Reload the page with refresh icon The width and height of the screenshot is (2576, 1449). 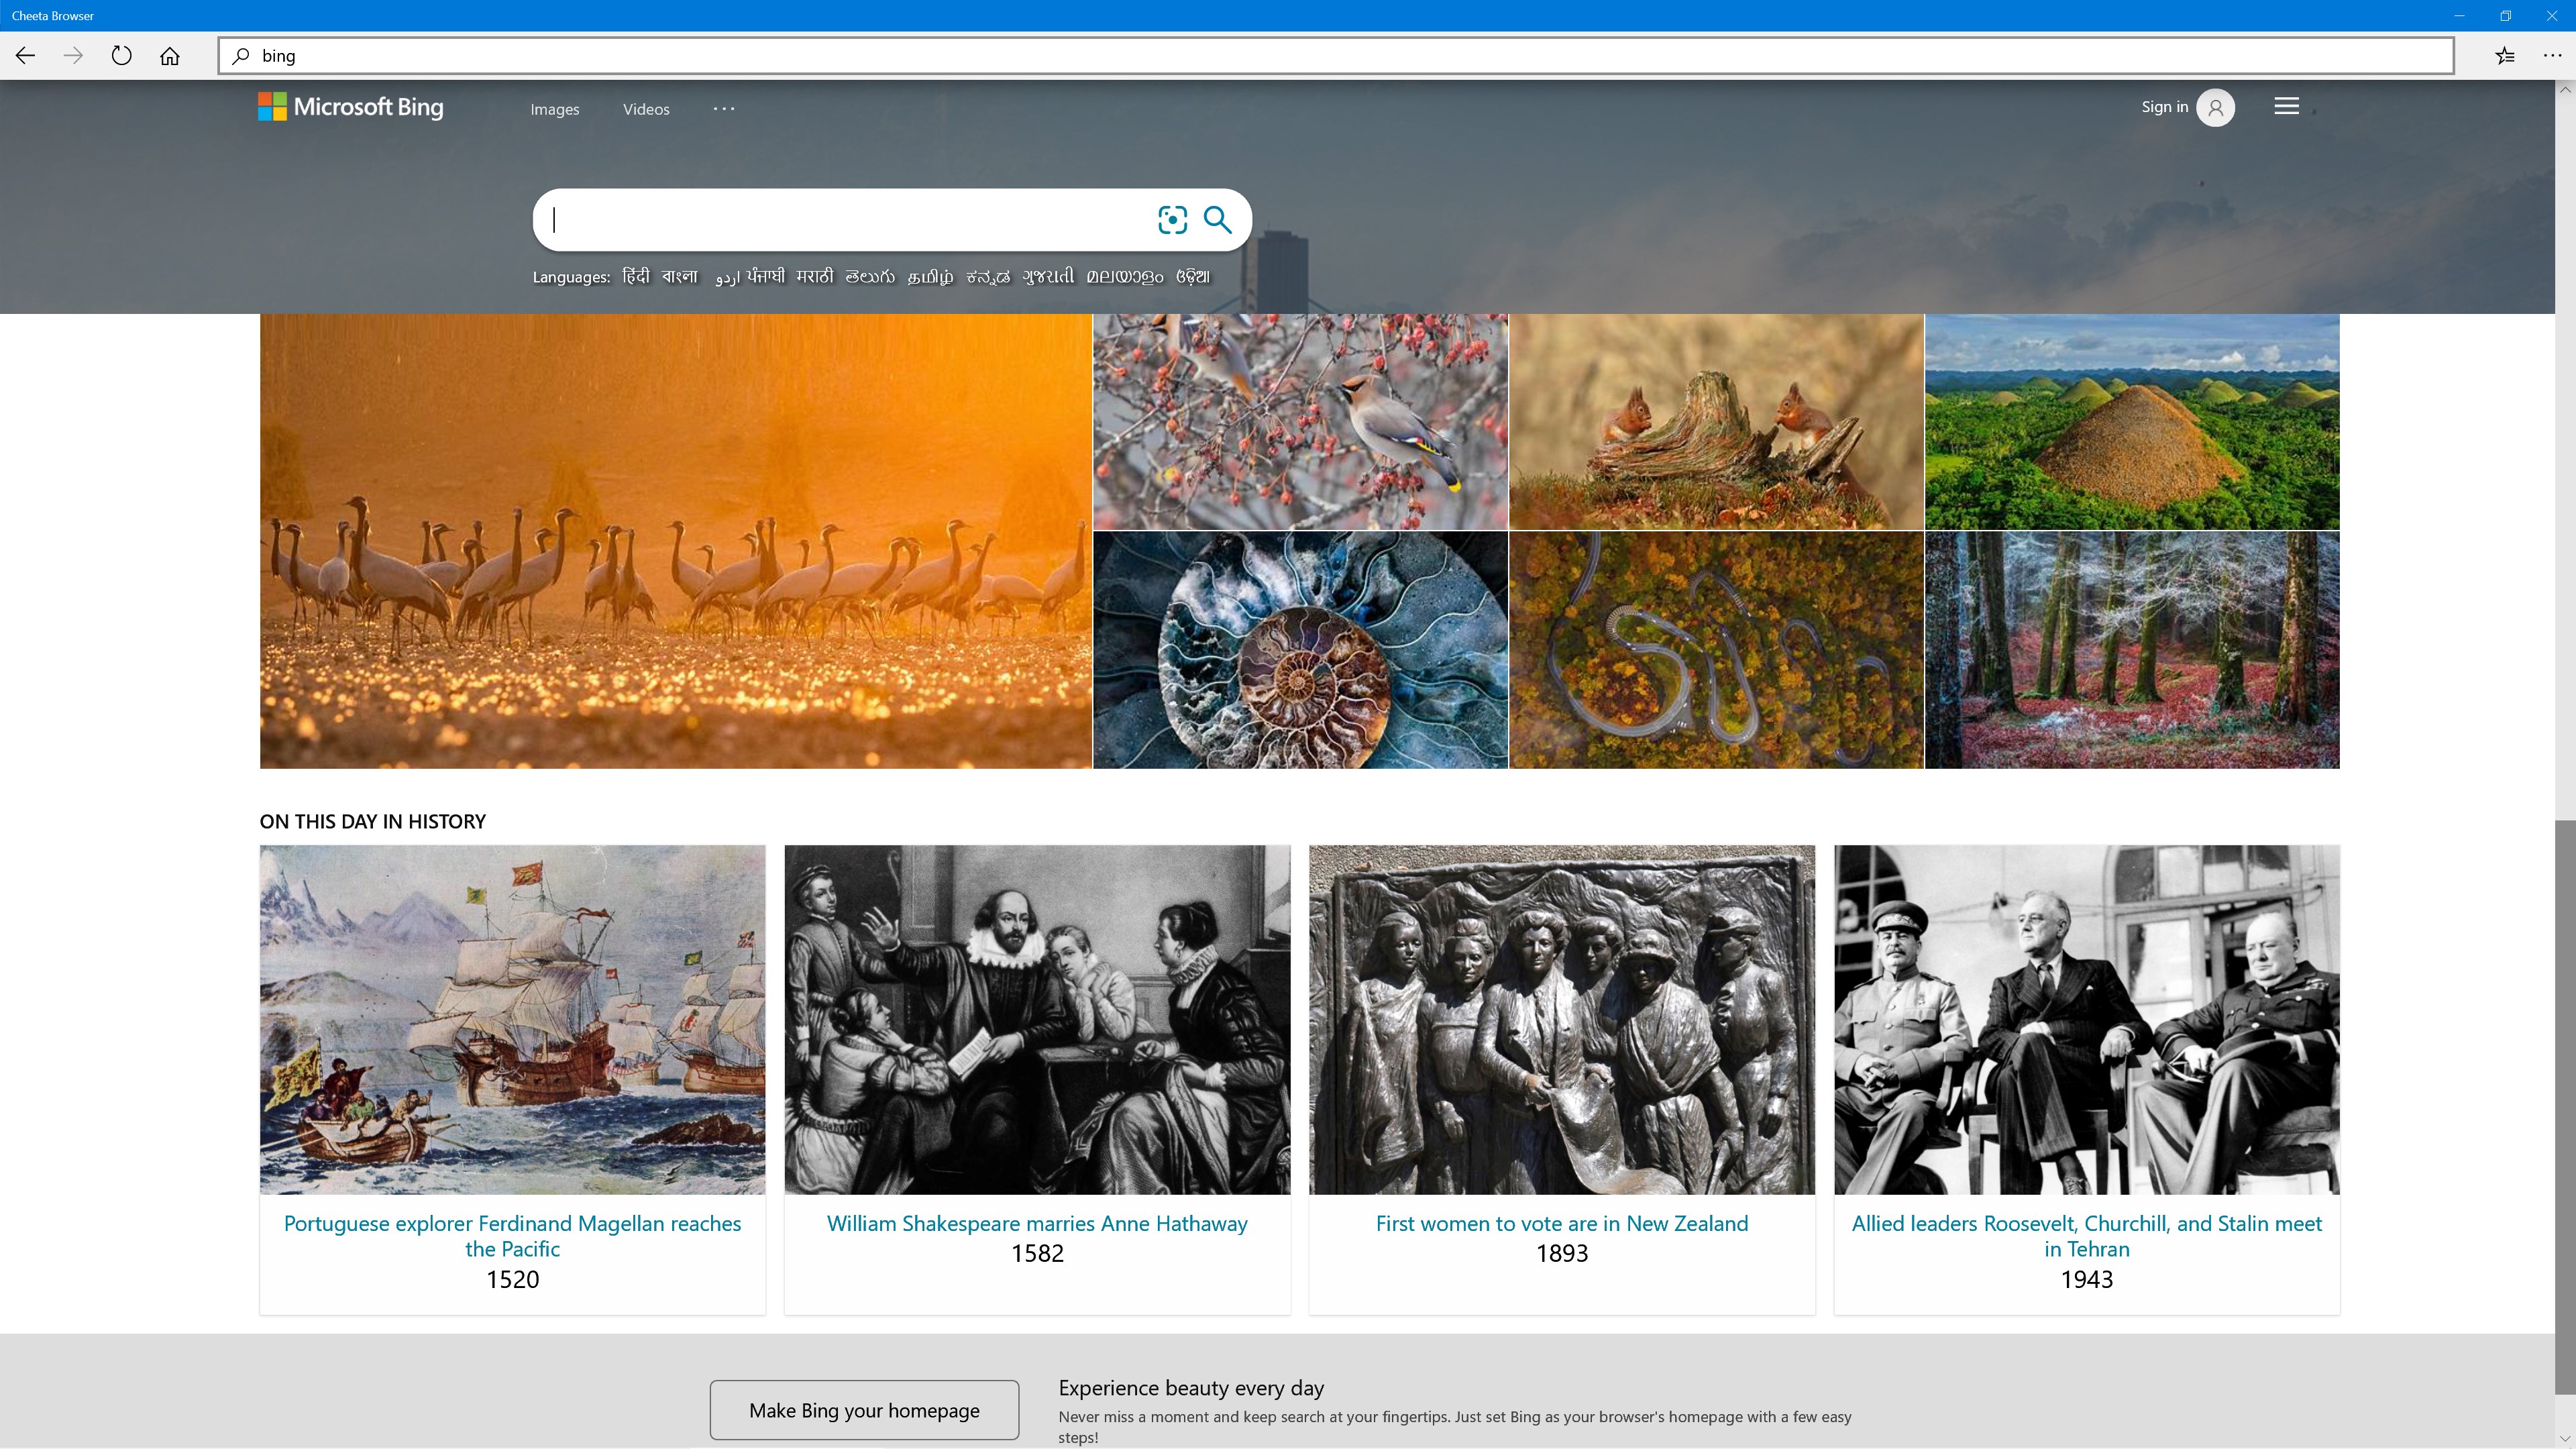click(121, 56)
